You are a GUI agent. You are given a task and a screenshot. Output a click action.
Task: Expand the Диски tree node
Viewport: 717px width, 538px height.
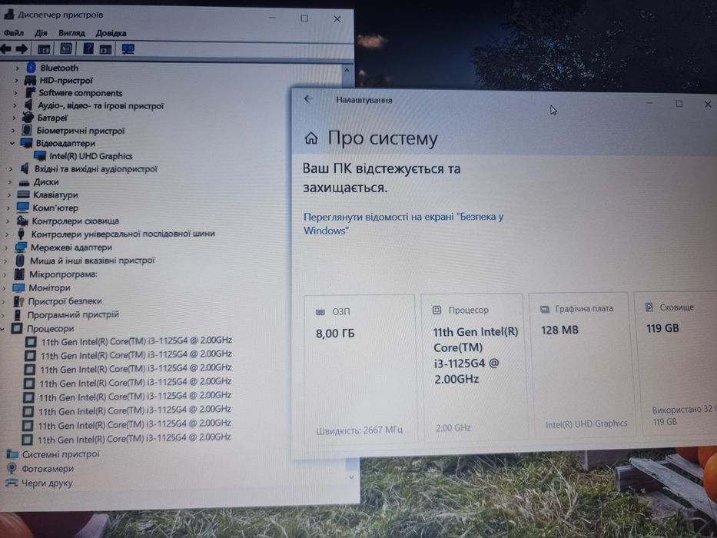click(11, 182)
